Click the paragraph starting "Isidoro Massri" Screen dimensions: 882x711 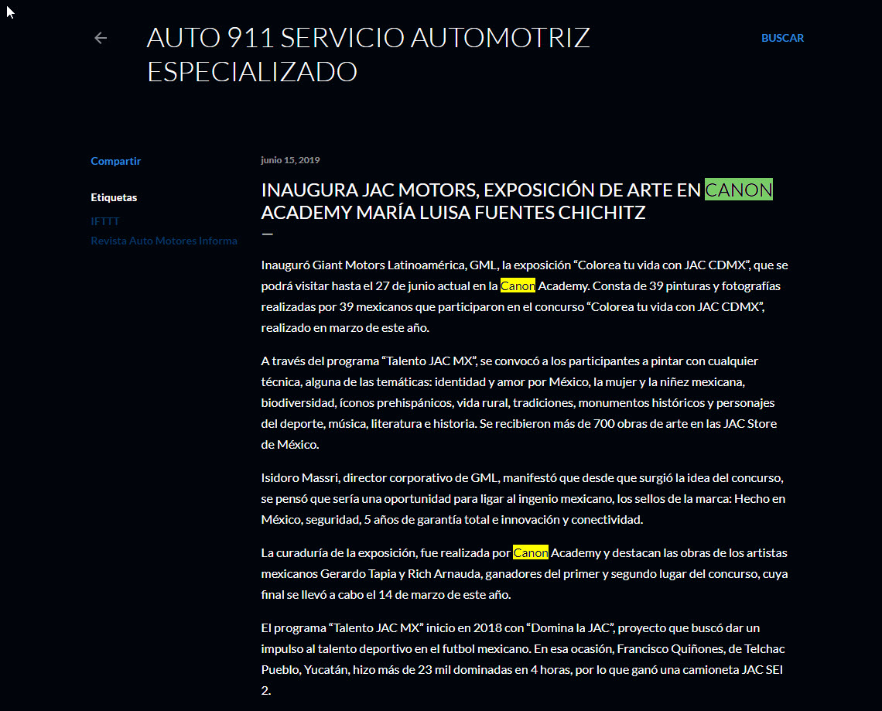[524, 499]
